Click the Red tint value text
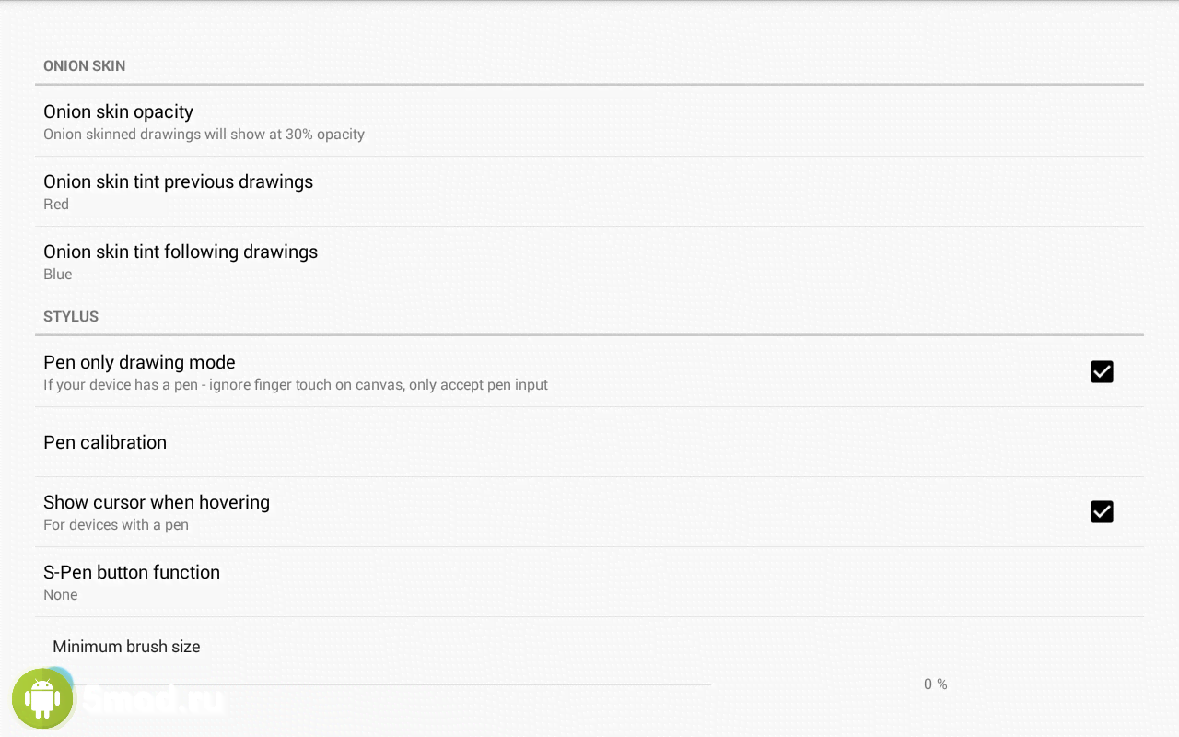This screenshot has height=737, width=1179. click(56, 205)
